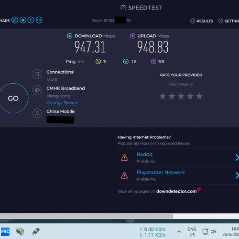Screen dimensions: 239x239
Task: Click the horizontal scrollbar thumb
Action: pos(87,216)
